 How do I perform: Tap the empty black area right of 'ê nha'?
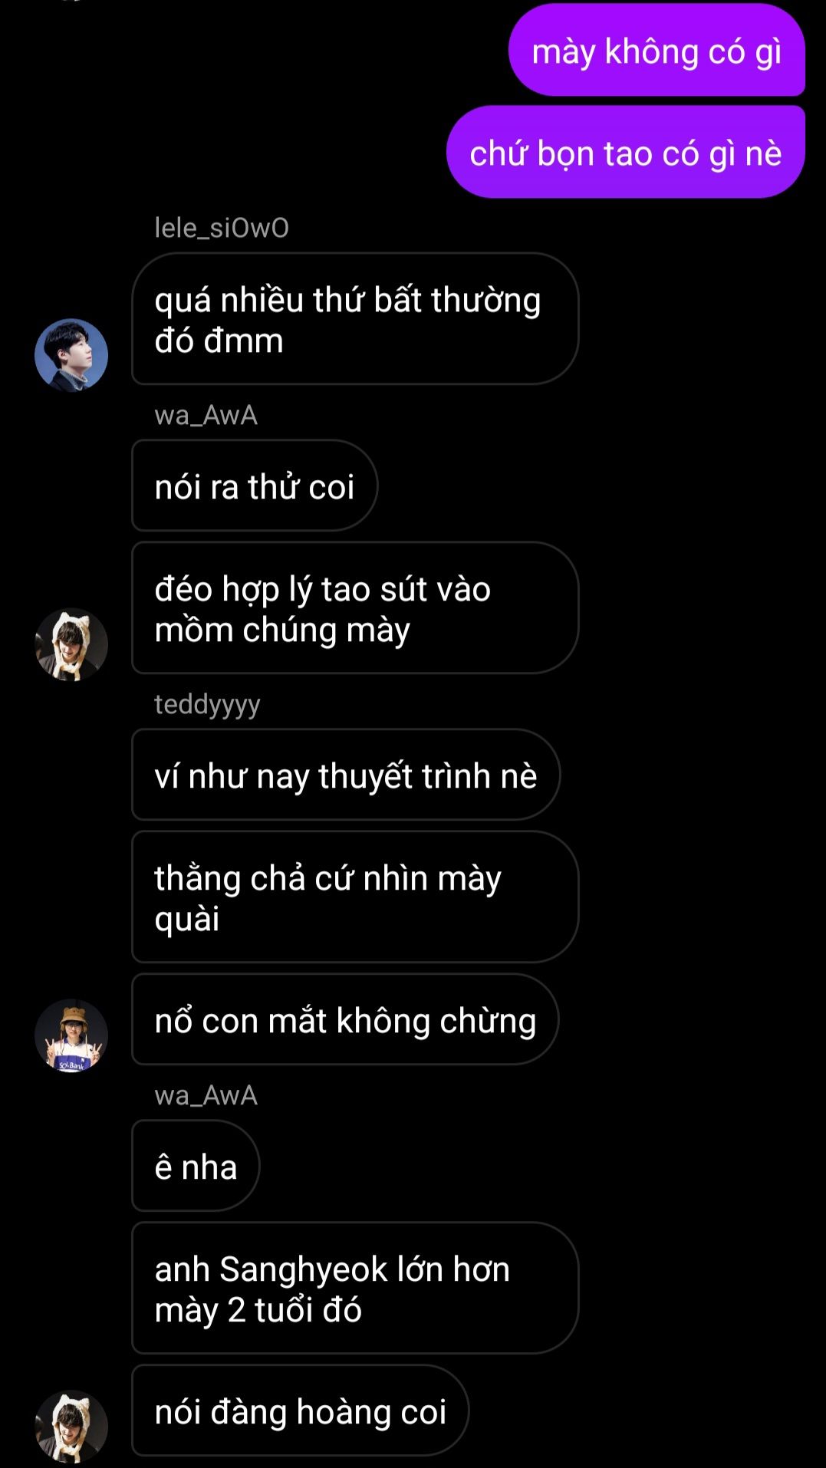click(x=537, y=1166)
